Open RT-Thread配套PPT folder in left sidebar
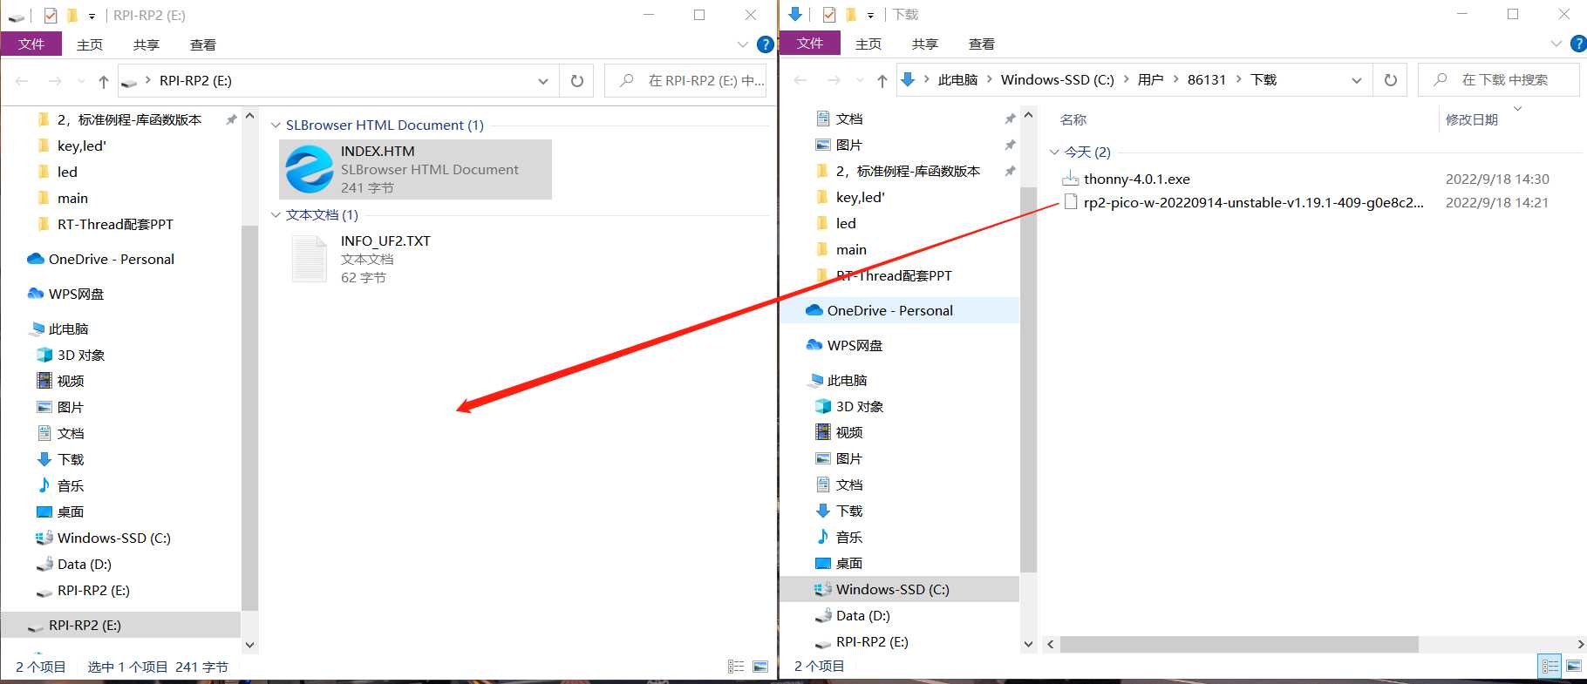Viewport: 1587px width, 684px height. point(114,224)
